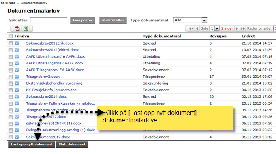Select checkbox for NY-Prosjektinfo-internett.doc
Screen dimensions: 276x154
11,90
